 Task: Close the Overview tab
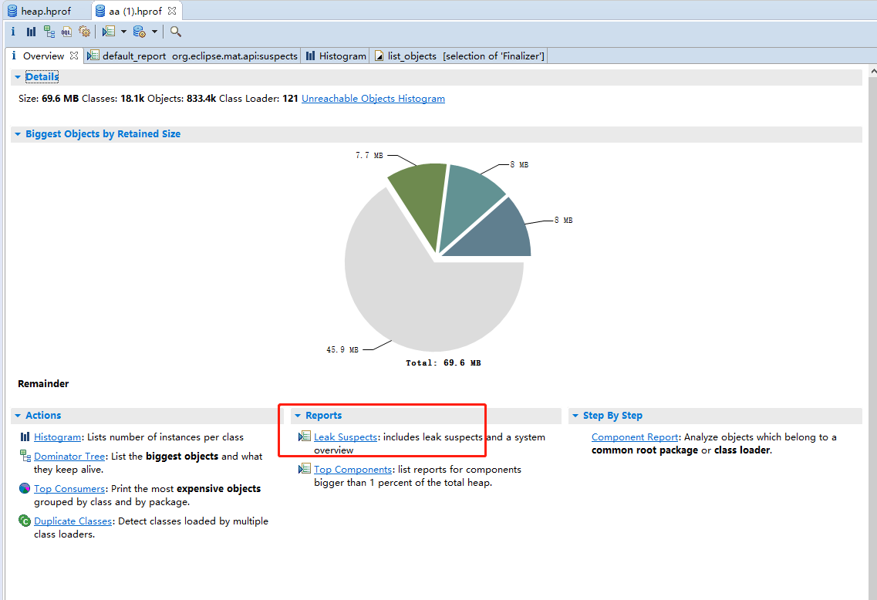[74, 56]
